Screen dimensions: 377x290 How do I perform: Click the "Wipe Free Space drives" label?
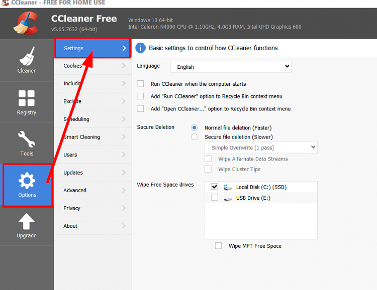coord(165,185)
